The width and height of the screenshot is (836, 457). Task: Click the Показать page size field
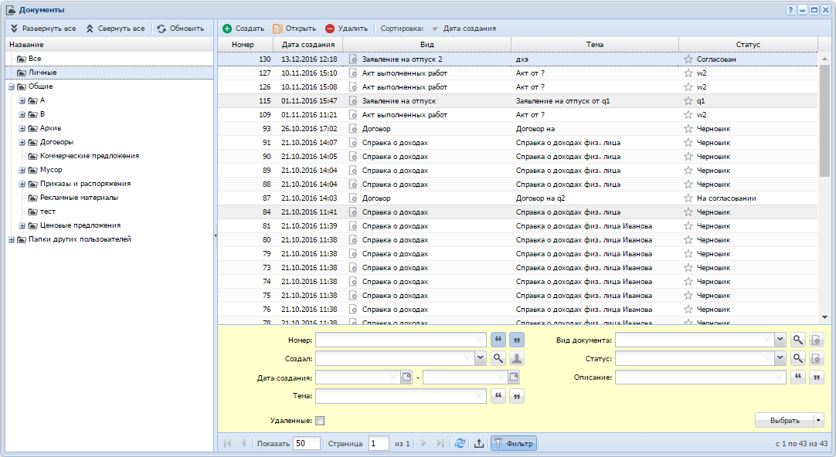click(307, 443)
